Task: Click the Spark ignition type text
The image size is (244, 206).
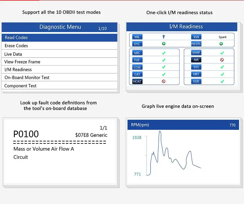Action: 223,37
